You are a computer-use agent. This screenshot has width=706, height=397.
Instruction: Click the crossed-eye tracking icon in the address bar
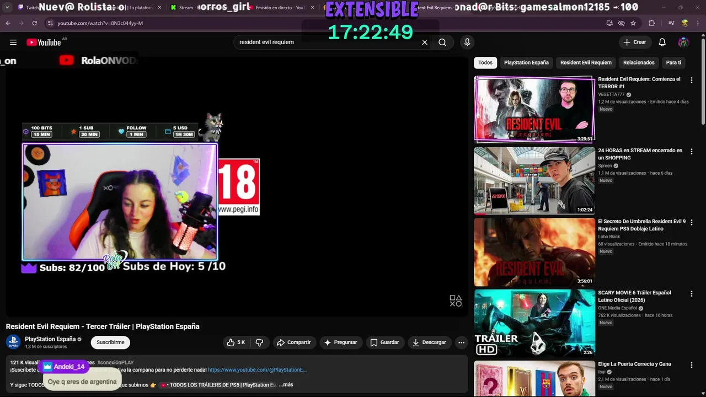622,23
